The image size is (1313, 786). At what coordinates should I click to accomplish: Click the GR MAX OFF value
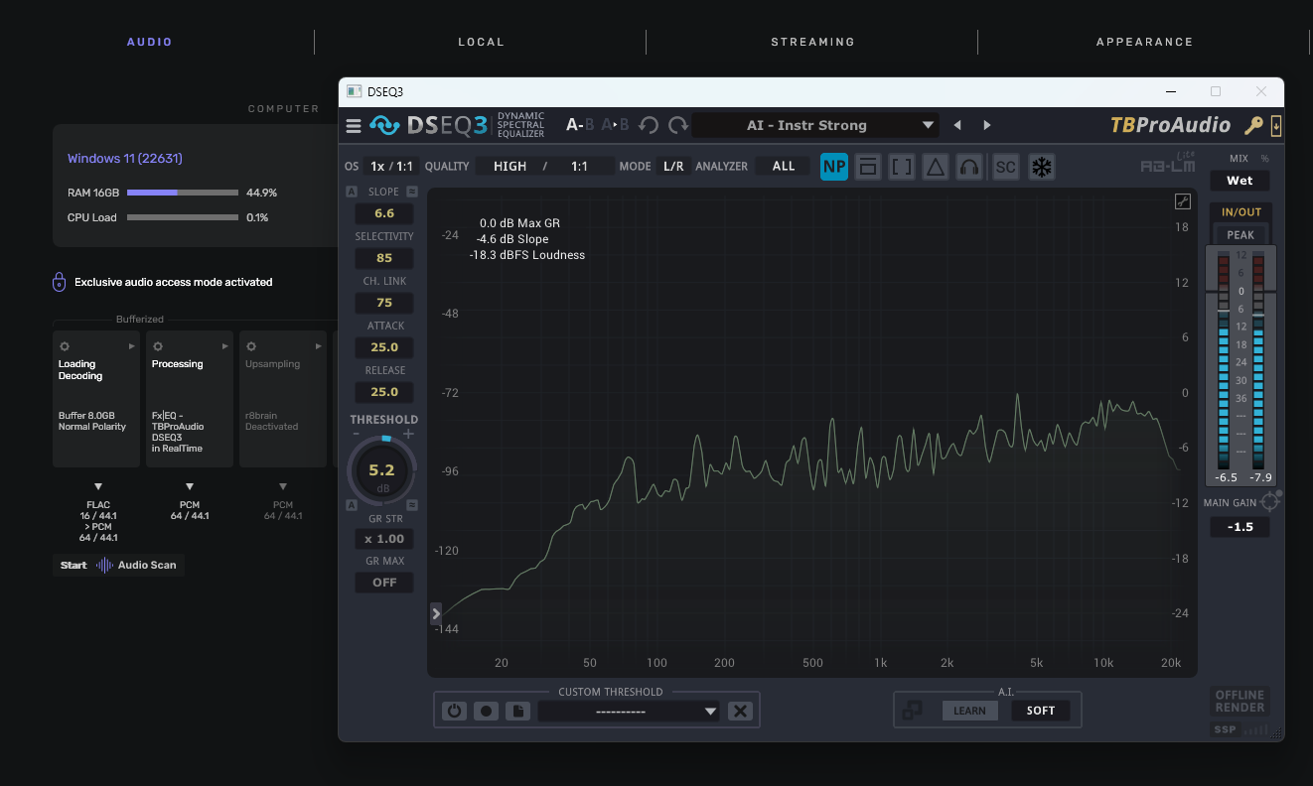pos(384,583)
